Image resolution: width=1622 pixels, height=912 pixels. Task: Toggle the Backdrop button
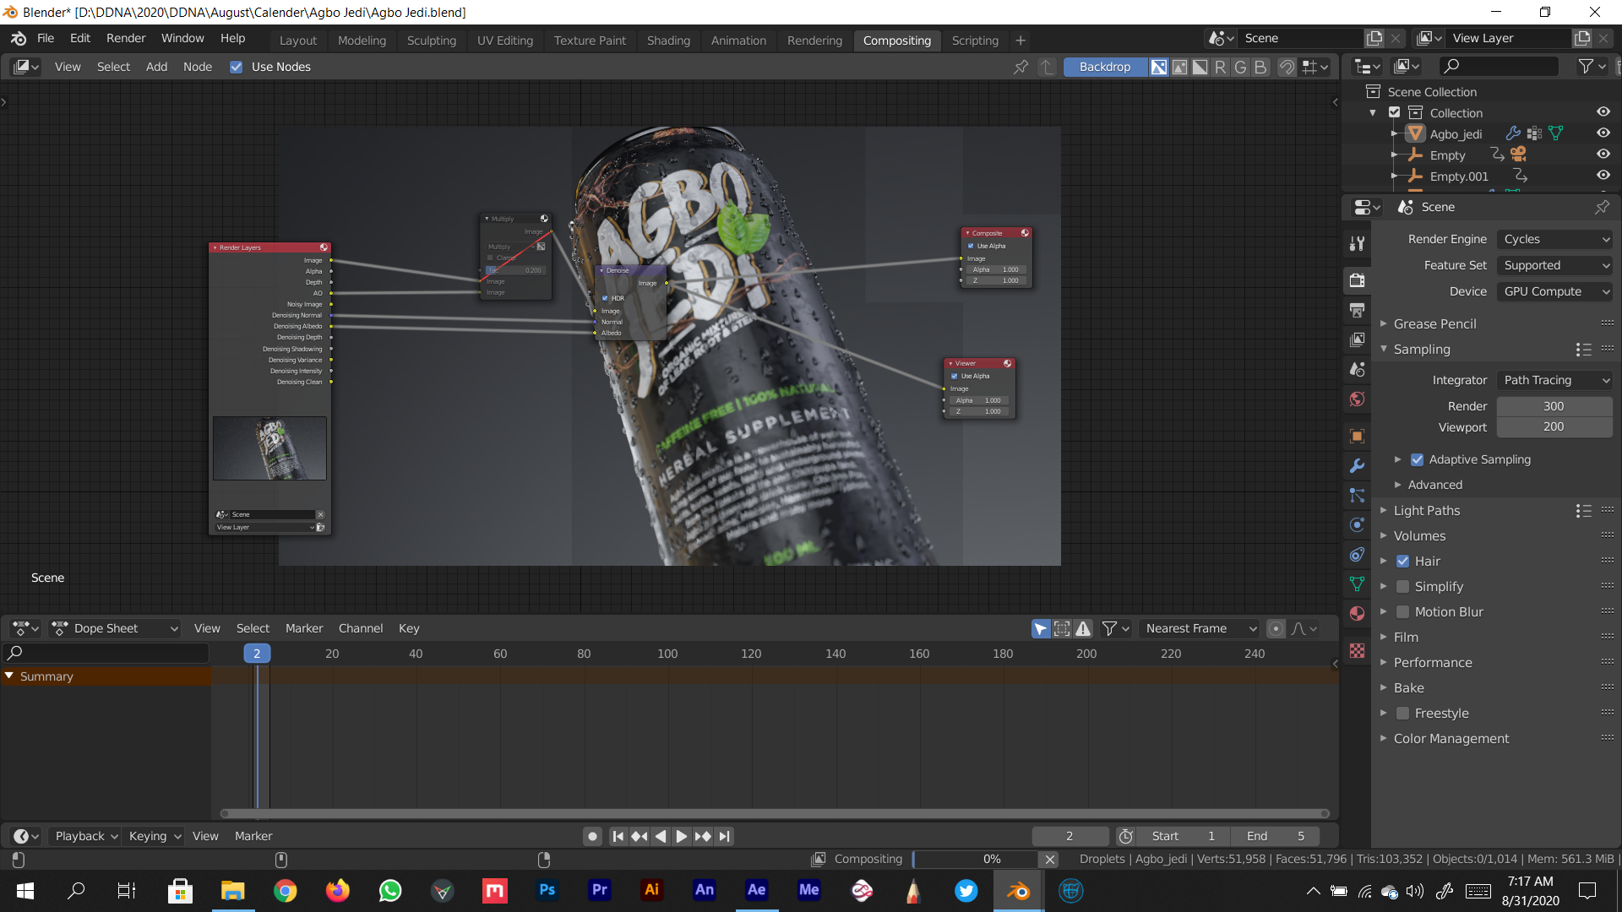tap(1104, 67)
